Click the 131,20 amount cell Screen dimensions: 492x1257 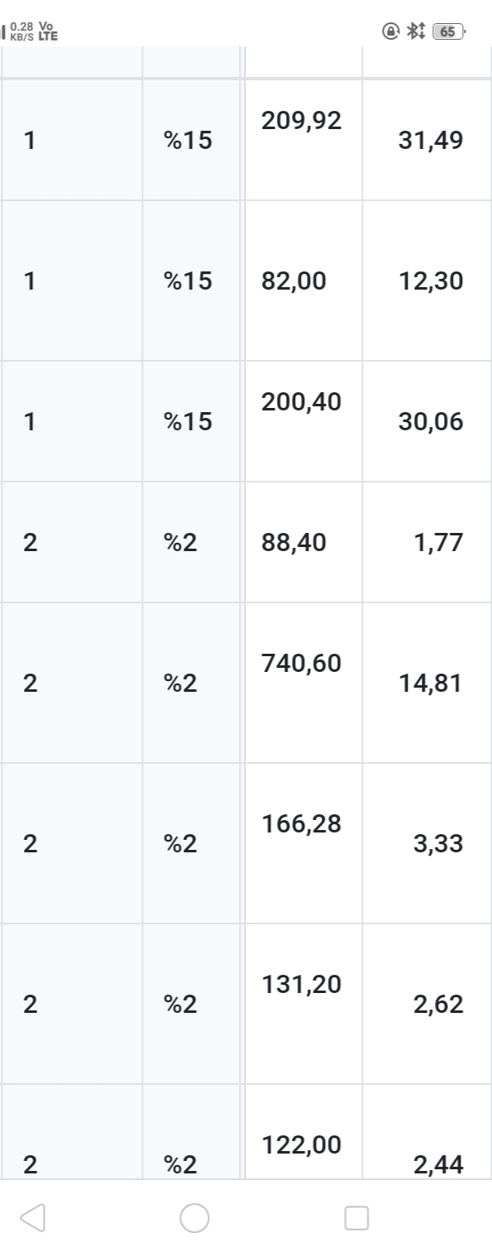[x=303, y=1004]
